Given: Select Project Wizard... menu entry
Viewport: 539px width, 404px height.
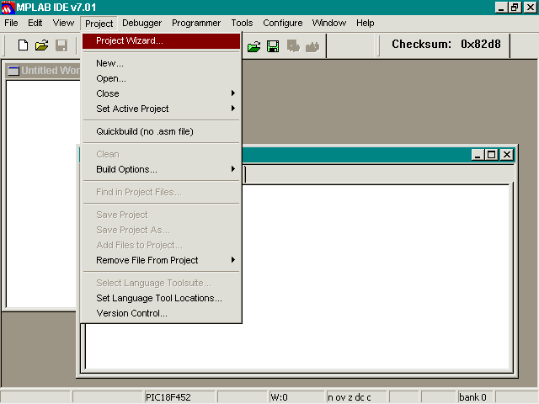Looking at the screenshot, I should click(x=161, y=41).
